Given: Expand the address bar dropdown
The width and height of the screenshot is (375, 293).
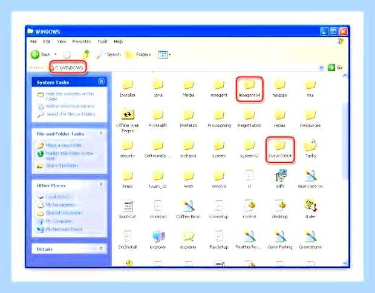Looking at the screenshot, I should pyautogui.click(x=321, y=68).
